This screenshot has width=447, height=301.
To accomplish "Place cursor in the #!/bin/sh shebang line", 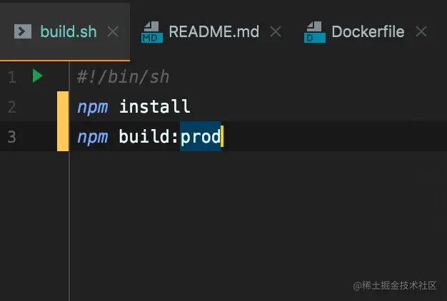I will (123, 77).
